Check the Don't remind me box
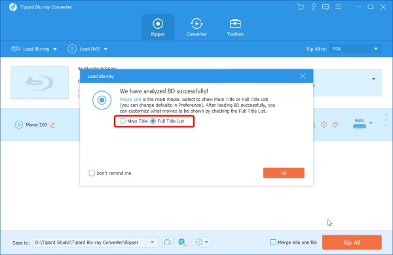Image resolution: width=393 pixels, height=255 pixels. 92,173
